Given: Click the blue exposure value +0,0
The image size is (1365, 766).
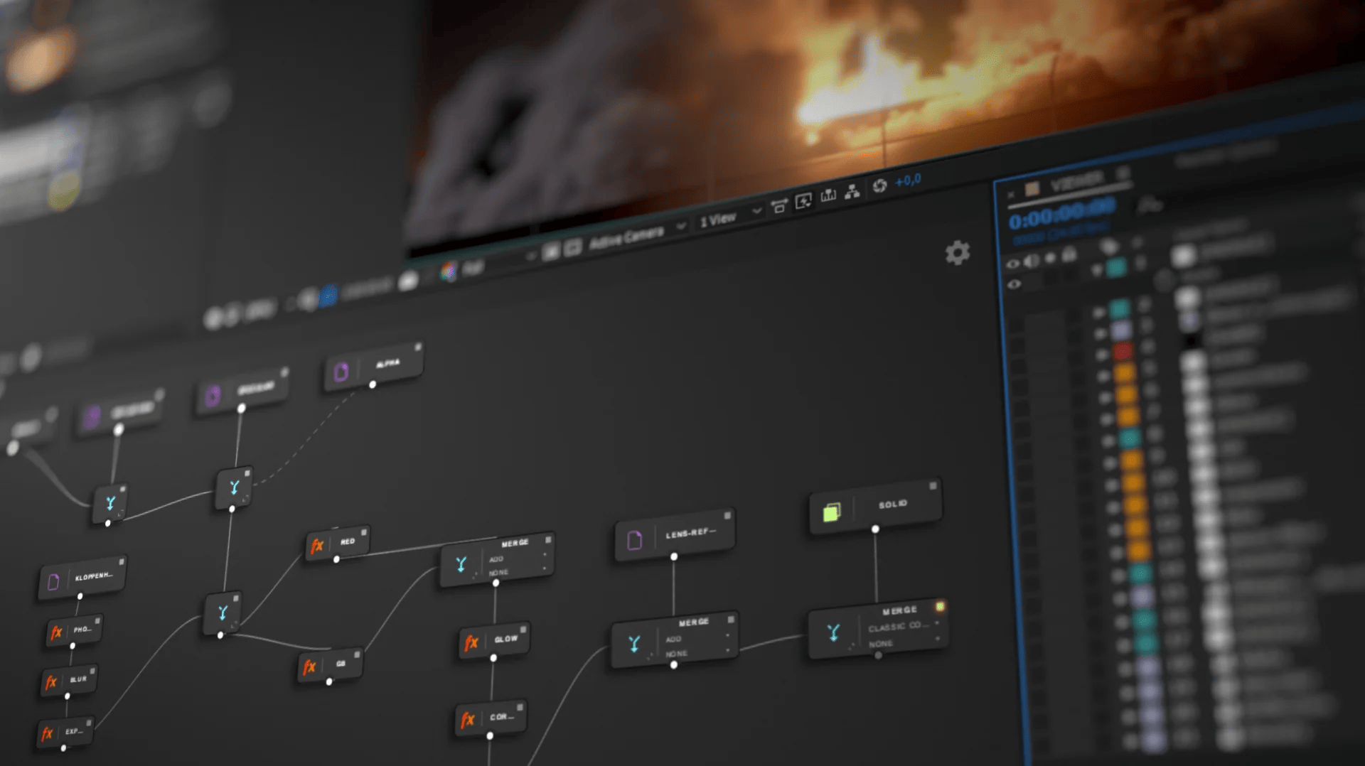Looking at the screenshot, I should point(908,180).
